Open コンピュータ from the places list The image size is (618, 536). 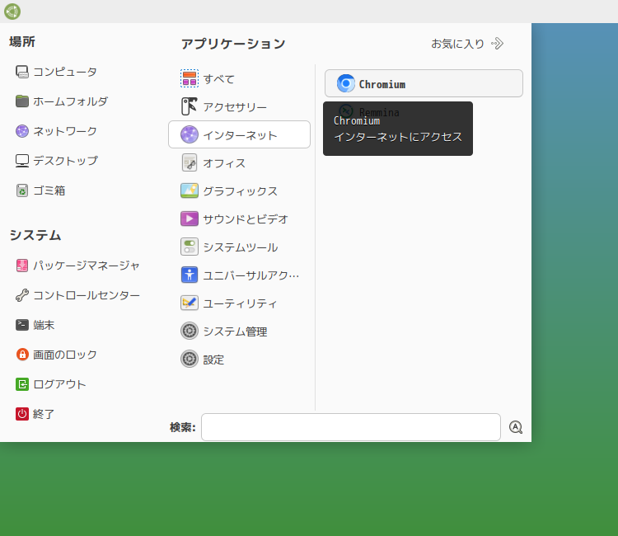point(56,72)
